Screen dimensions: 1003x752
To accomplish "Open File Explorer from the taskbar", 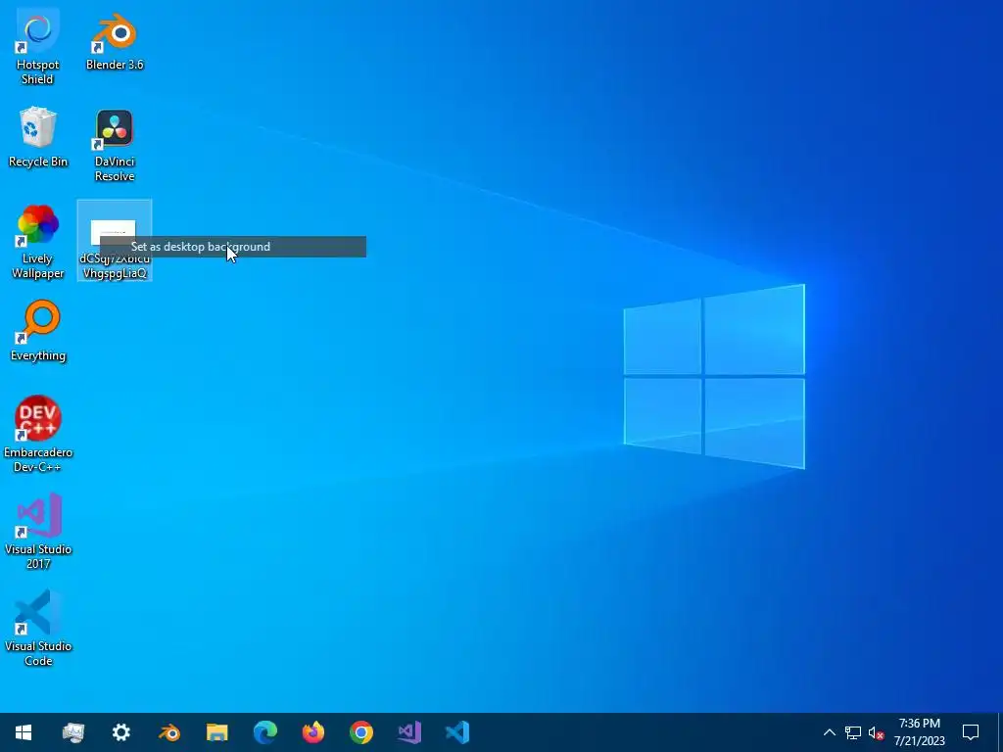I will (x=217, y=732).
